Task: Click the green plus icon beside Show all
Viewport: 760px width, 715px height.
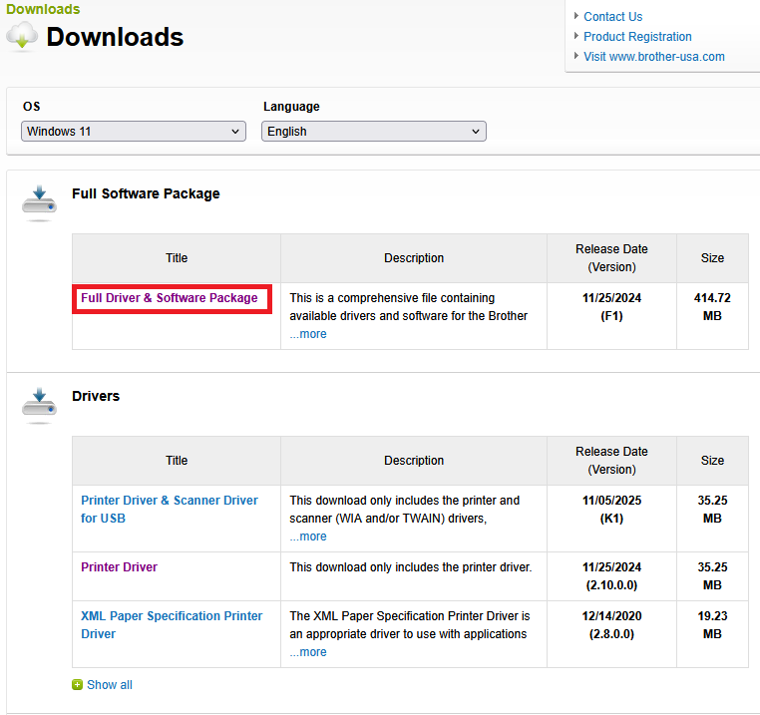Action: coord(77,685)
